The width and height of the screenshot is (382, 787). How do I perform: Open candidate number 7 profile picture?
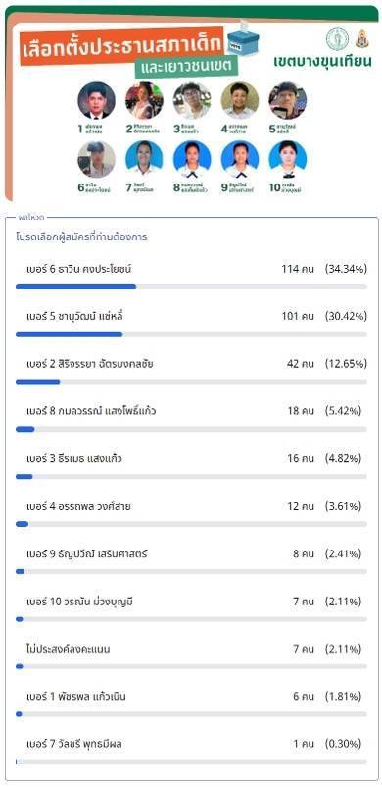tap(144, 160)
